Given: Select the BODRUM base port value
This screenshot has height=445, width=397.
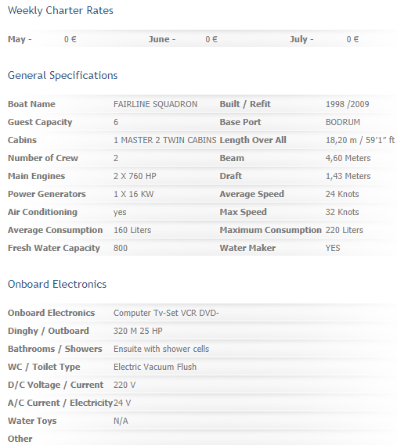Looking at the screenshot, I should [343, 122].
